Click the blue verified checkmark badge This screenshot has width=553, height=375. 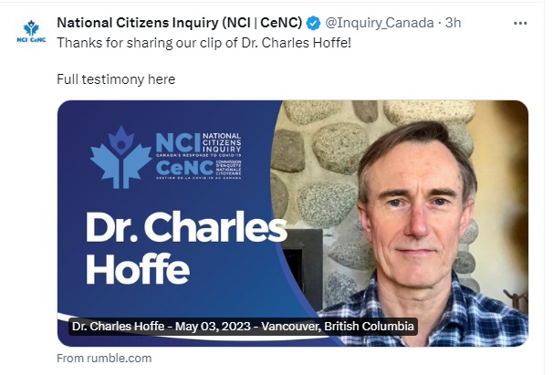[313, 24]
